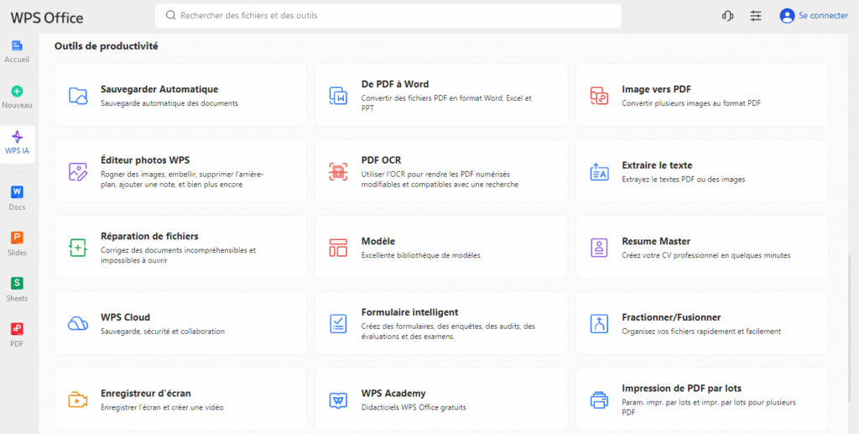Open the Sheets S icon

pyautogui.click(x=17, y=283)
